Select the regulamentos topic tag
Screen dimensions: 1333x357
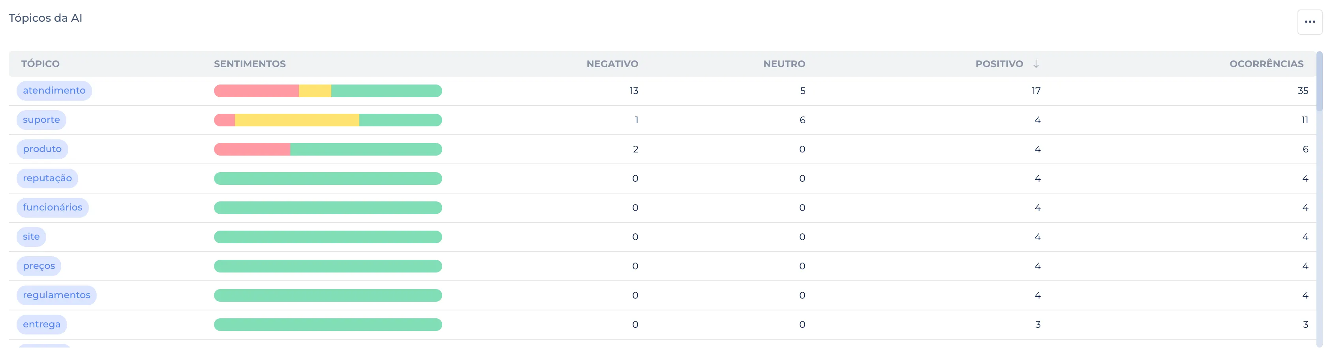coord(56,295)
